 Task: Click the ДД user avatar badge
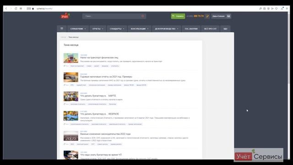click(x=228, y=16)
